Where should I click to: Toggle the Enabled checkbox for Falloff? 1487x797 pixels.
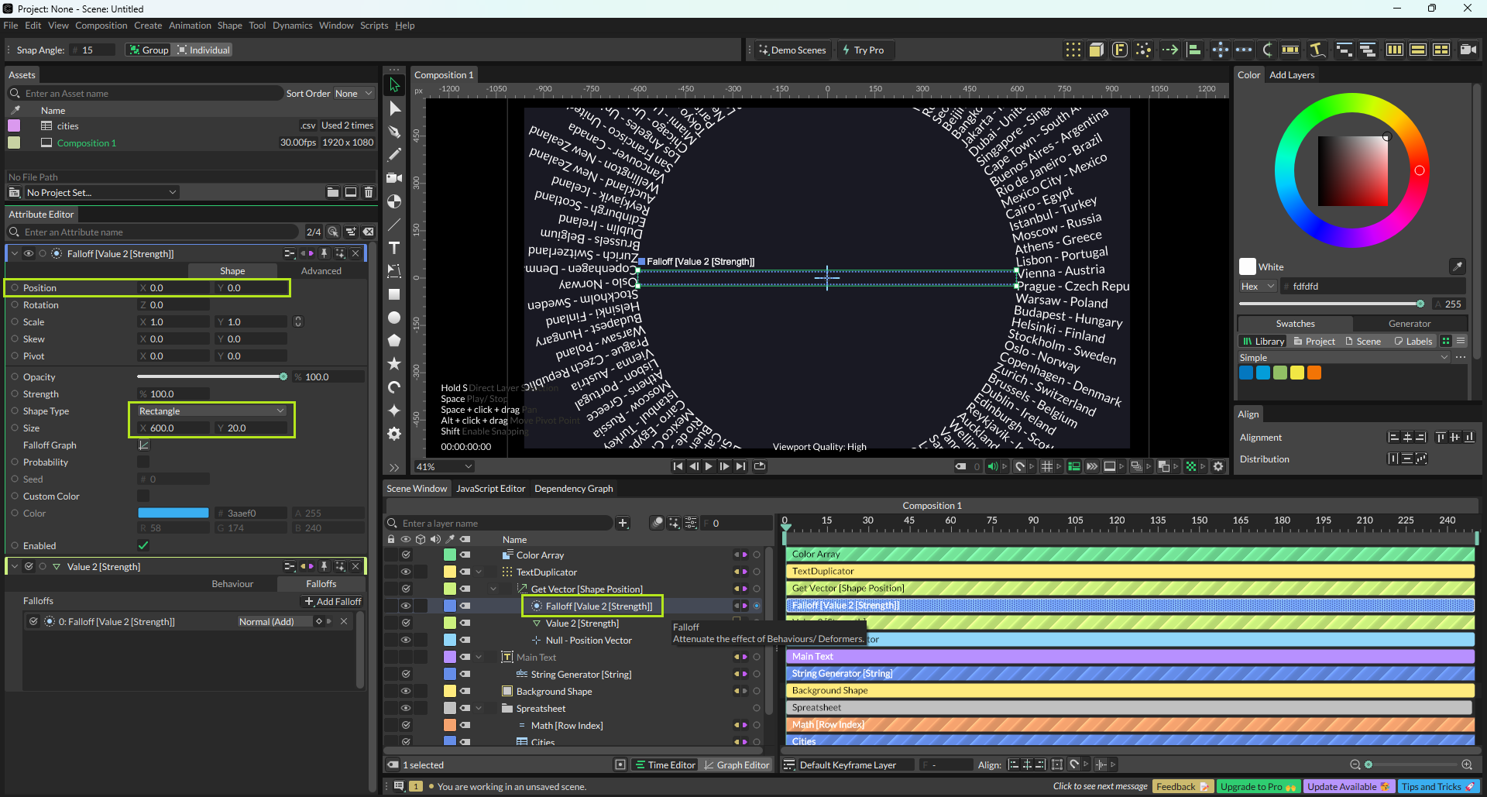(x=143, y=546)
